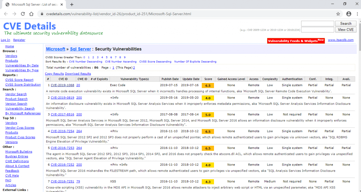
Task: Open the Register link
Action: coord(19,40)
